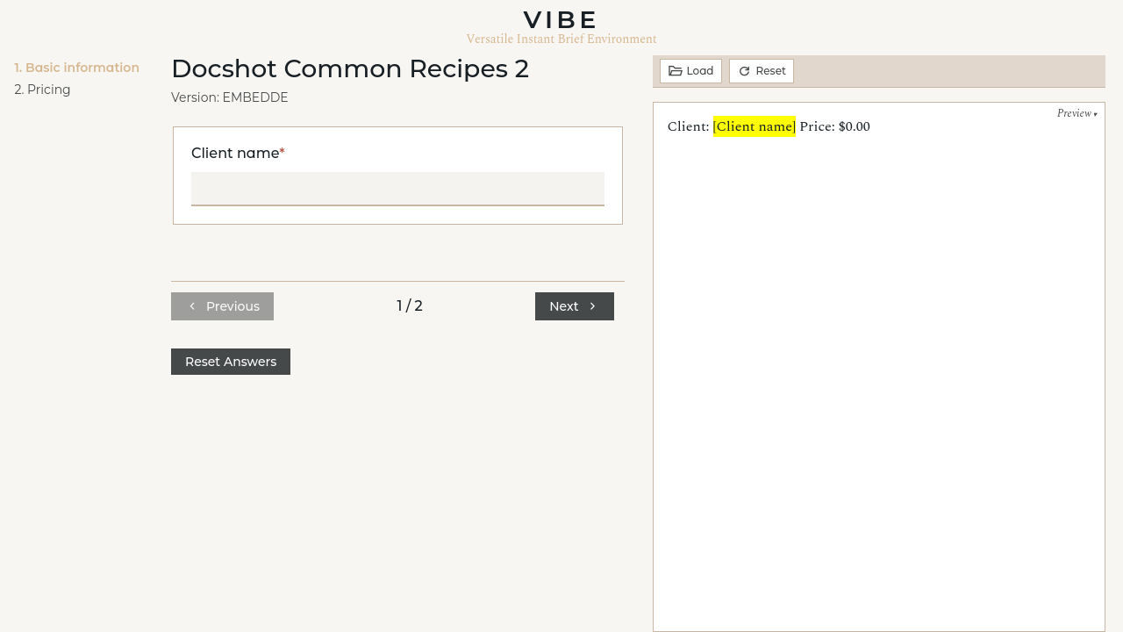Viewport: 1123px width, 632px height.
Task: Open the Preview mode dropdown
Action: coord(1077,113)
